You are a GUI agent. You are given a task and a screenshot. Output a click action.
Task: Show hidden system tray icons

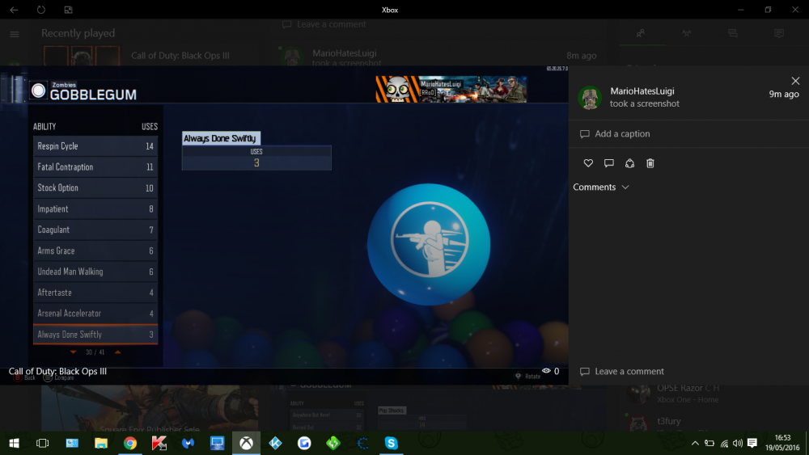click(x=694, y=443)
